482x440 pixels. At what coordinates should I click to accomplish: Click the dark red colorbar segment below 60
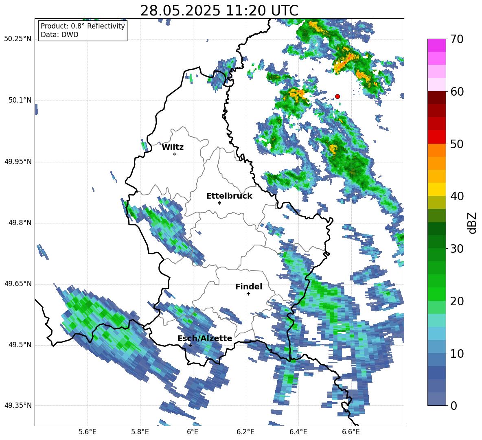click(x=436, y=98)
